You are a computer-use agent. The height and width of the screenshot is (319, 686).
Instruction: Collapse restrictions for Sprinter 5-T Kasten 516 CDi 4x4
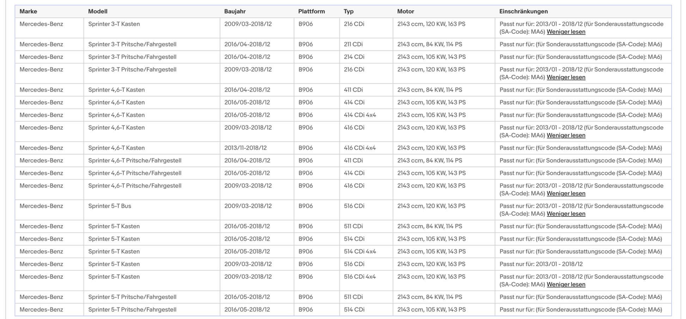tap(566, 284)
